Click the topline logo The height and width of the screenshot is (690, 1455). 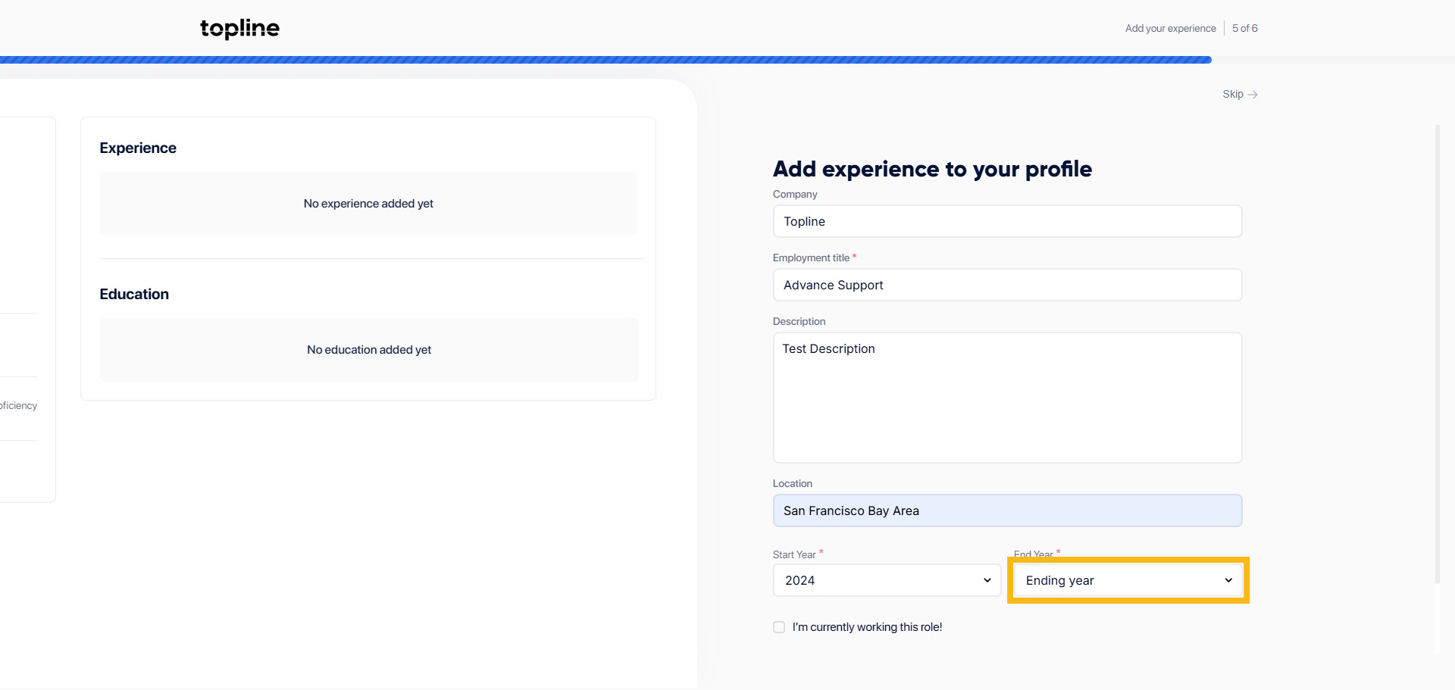[239, 28]
